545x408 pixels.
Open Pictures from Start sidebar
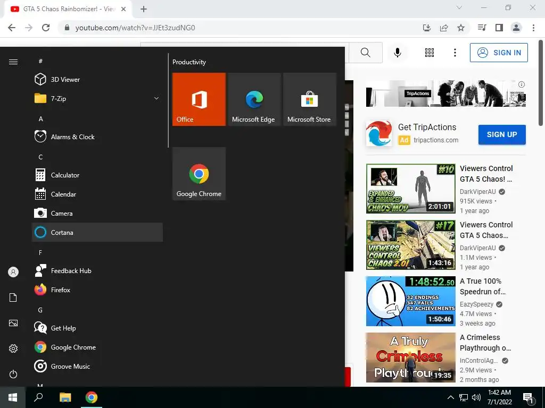pyautogui.click(x=13, y=323)
